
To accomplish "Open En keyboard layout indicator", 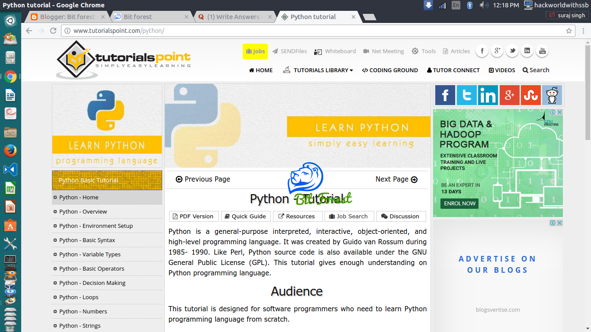I will [x=456, y=5].
